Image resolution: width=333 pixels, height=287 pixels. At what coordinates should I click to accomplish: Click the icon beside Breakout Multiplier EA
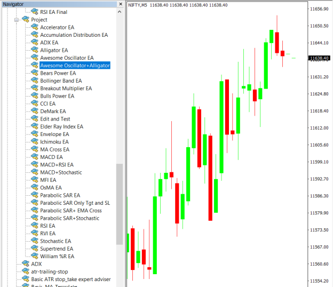pyautogui.click(x=35, y=89)
